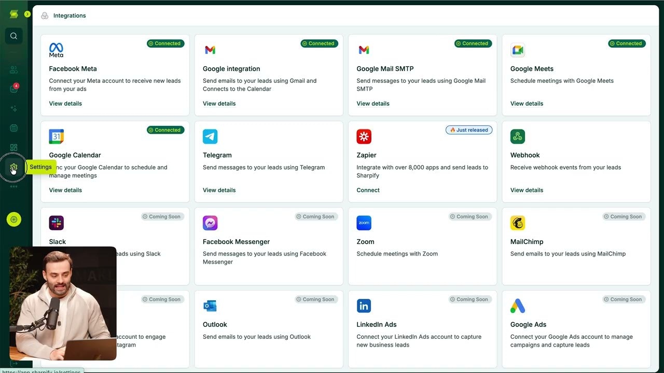The image size is (664, 373).
Task: Click the Google Calendar logo icon
Action: tap(56, 137)
